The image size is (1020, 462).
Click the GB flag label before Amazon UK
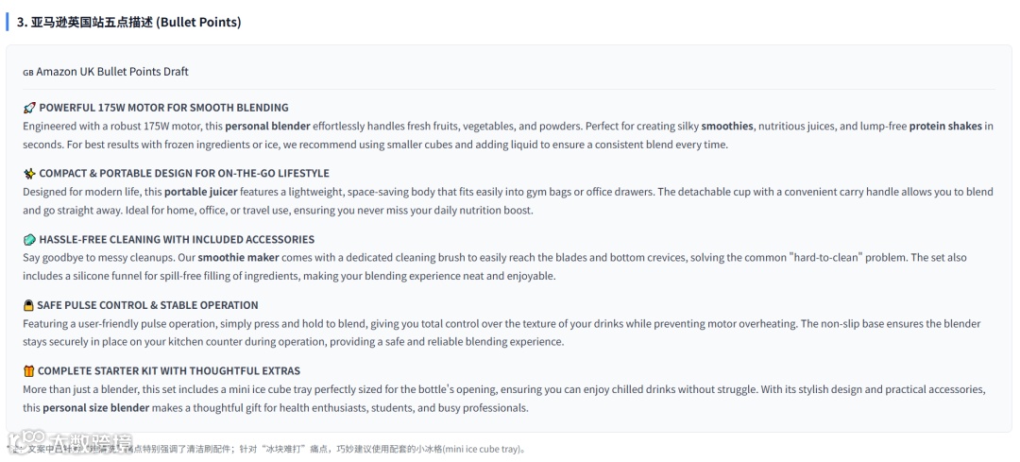[x=28, y=72]
